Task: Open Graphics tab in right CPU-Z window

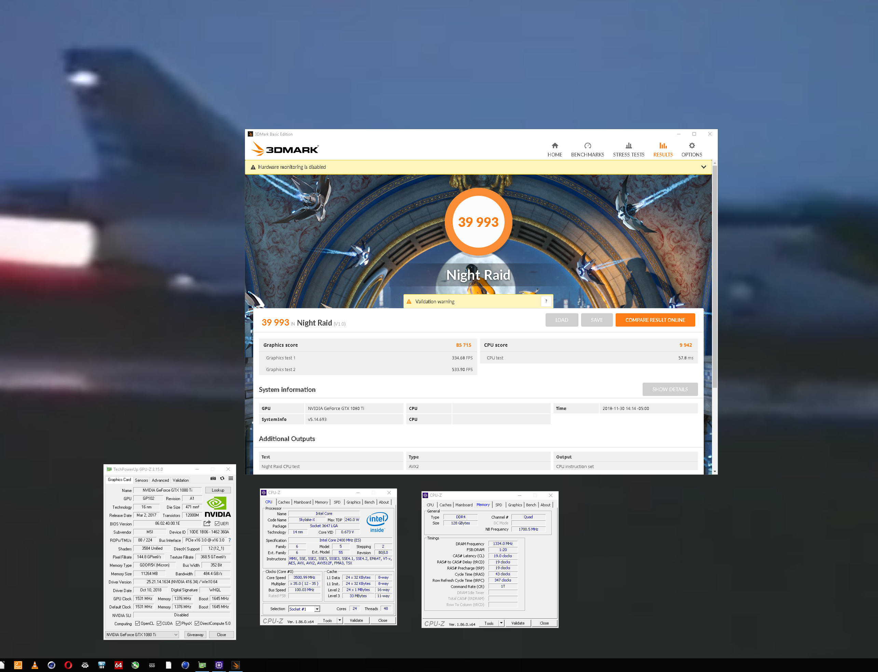Action: (x=515, y=505)
